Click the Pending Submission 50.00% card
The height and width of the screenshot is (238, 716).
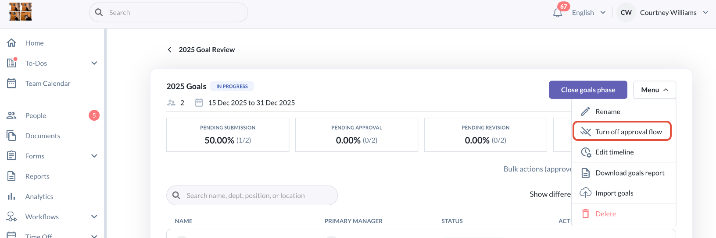click(228, 135)
